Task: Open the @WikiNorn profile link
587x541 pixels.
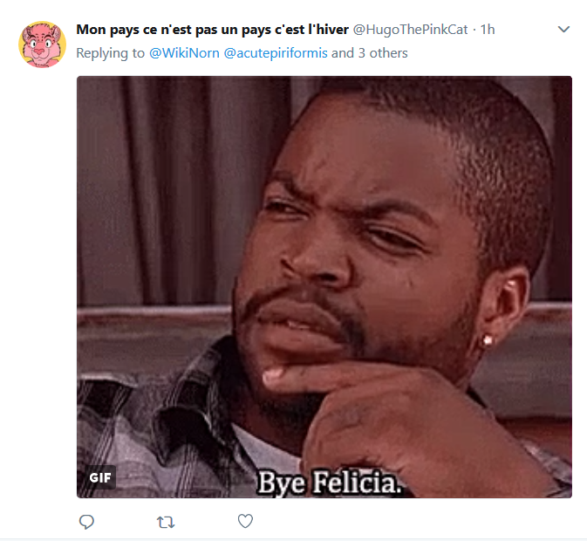Action: 184,53
